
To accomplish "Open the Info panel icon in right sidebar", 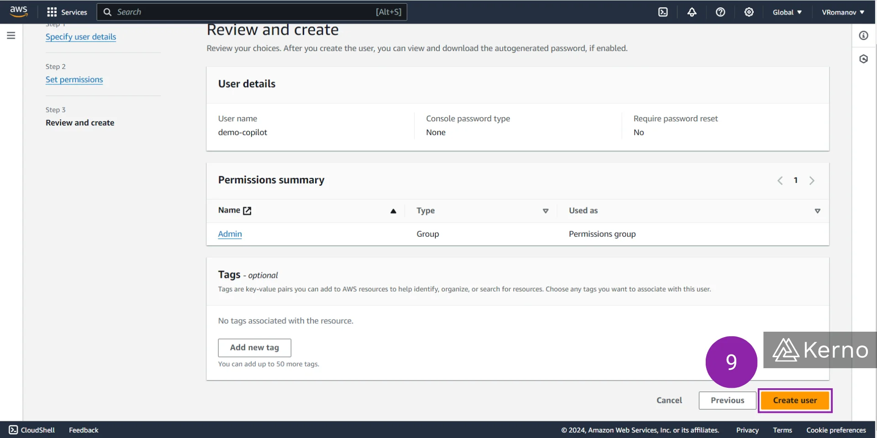I will tap(863, 35).
